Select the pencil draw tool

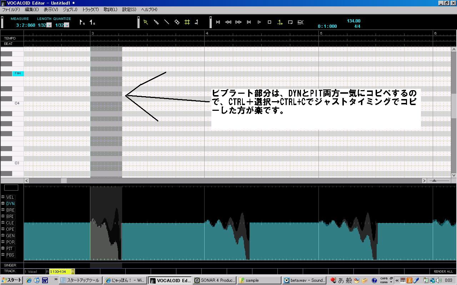pos(156,22)
